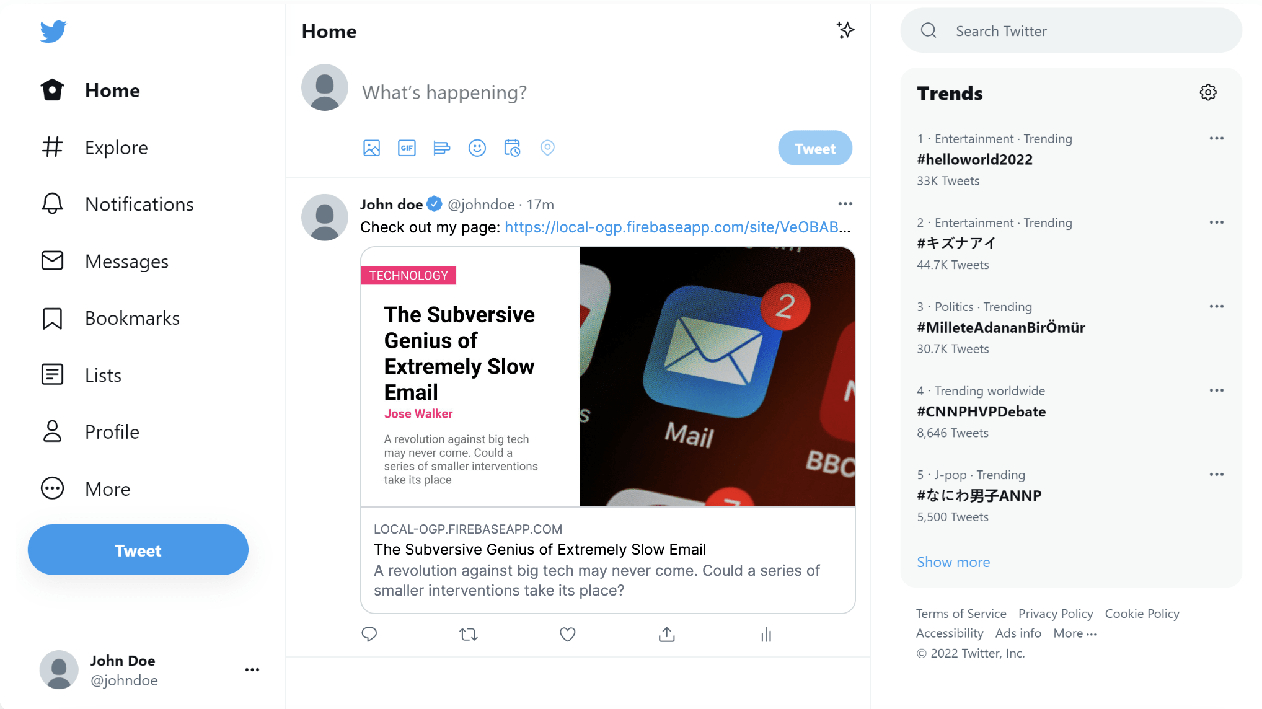Show more trends
This screenshot has height=709, width=1262.
pyautogui.click(x=953, y=562)
